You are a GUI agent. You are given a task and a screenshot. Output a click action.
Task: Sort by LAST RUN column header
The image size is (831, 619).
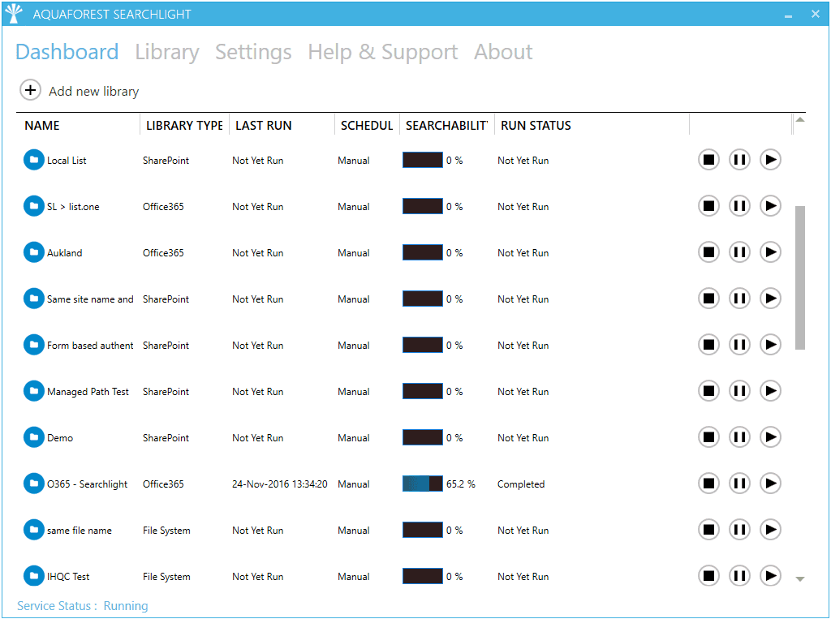pos(263,126)
